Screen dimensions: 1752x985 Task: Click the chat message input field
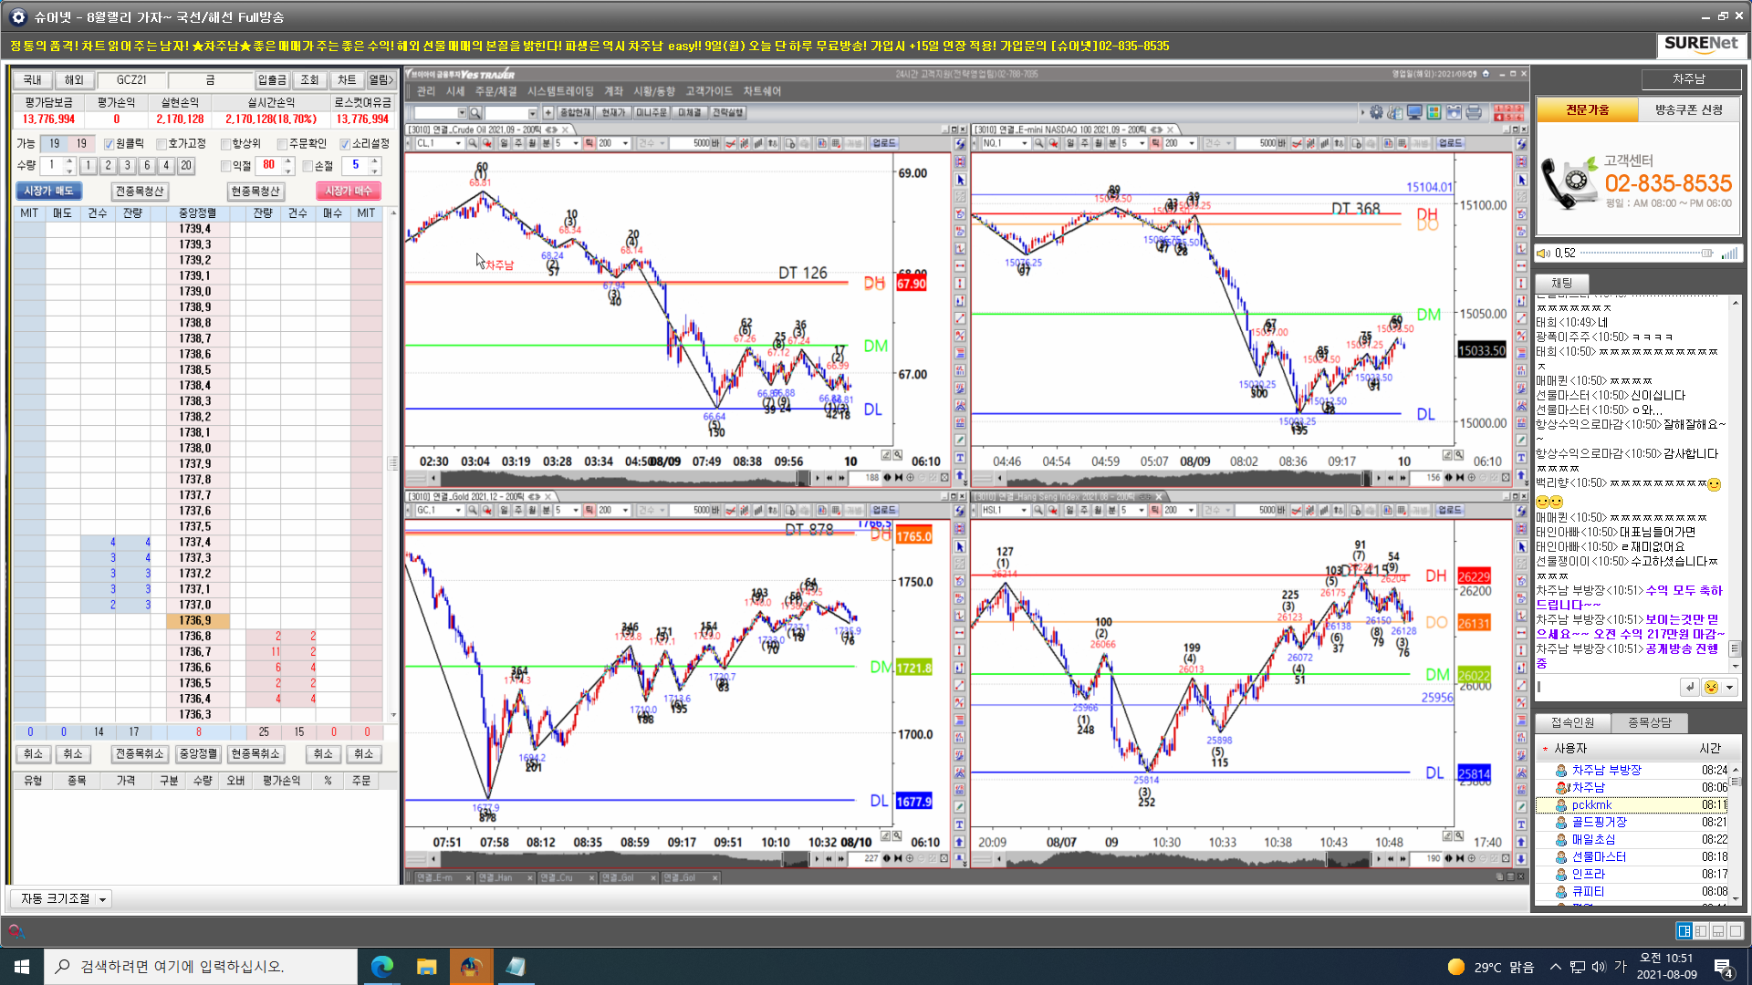1606,687
